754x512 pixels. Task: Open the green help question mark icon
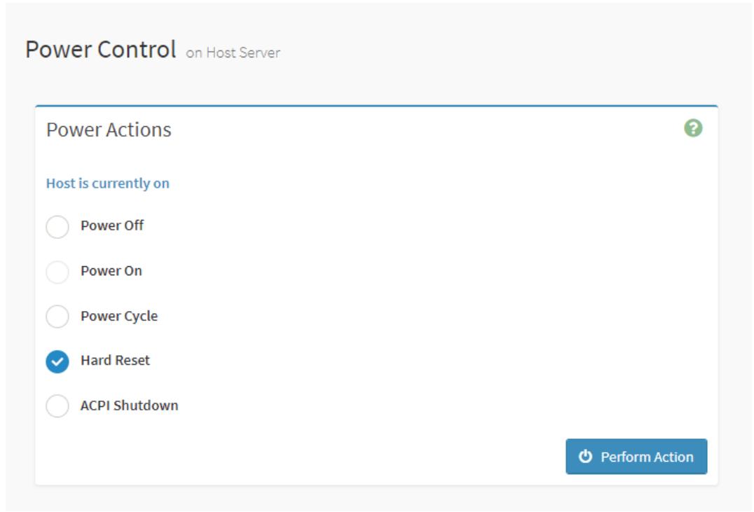693,128
